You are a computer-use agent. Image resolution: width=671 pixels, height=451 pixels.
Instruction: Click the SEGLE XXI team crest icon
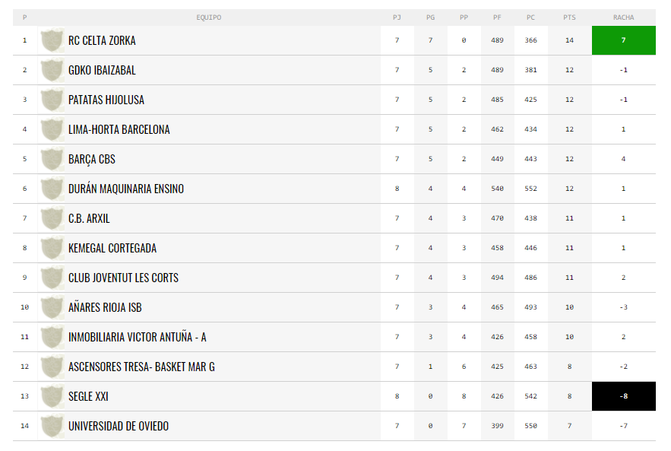pyautogui.click(x=52, y=396)
